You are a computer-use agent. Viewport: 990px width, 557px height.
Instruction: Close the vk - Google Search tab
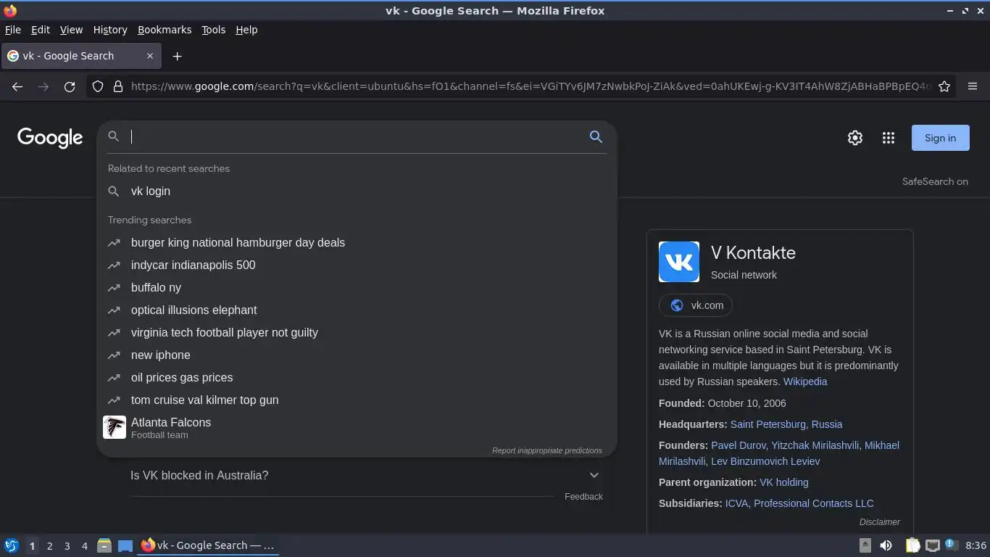(x=150, y=56)
